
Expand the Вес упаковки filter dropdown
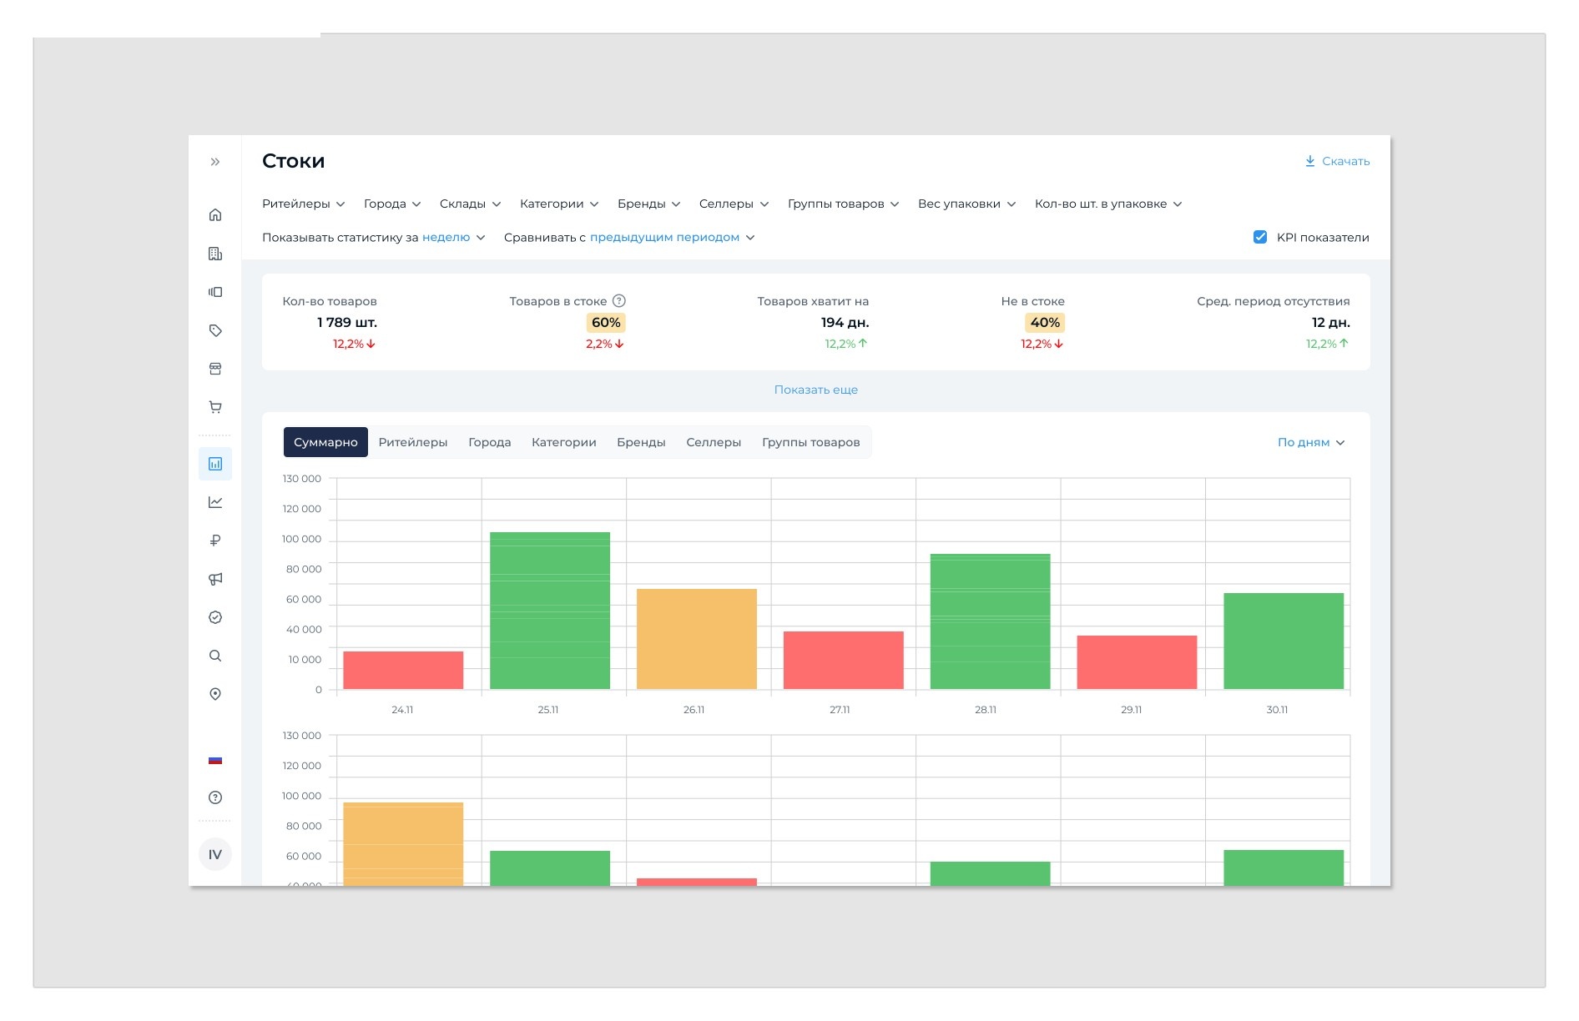(x=967, y=204)
